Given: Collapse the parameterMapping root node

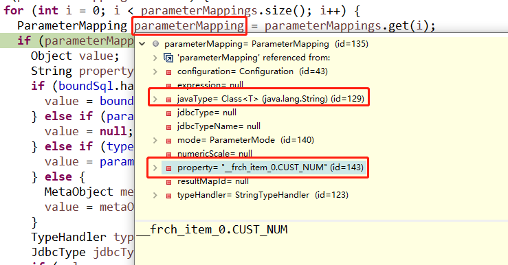Looking at the screenshot, I should pyautogui.click(x=142, y=44).
